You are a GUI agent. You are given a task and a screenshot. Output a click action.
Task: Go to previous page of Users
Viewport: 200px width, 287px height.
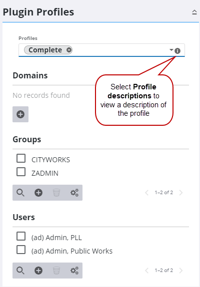pos(146,271)
